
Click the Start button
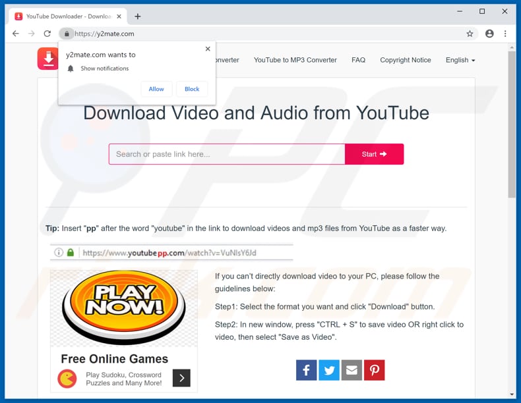(374, 154)
